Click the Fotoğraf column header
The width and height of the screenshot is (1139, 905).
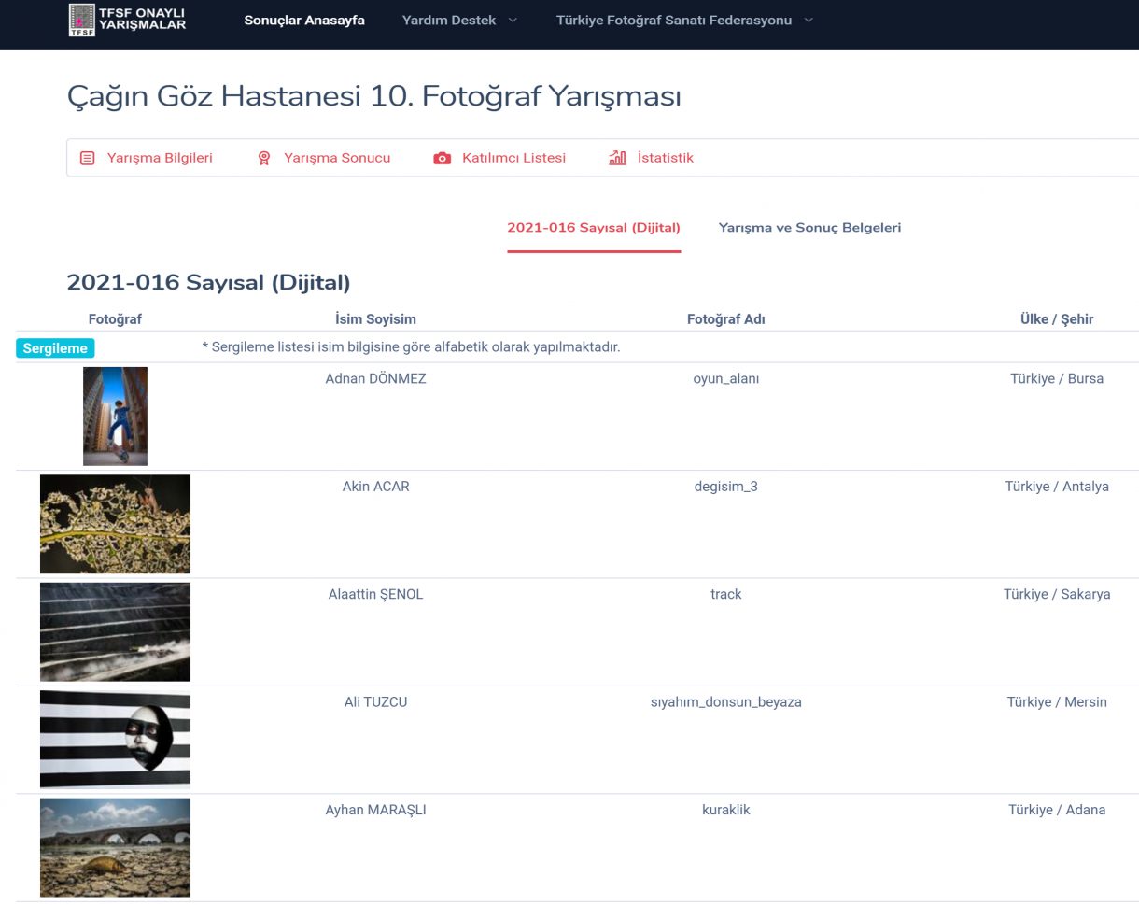coord(115,318)
